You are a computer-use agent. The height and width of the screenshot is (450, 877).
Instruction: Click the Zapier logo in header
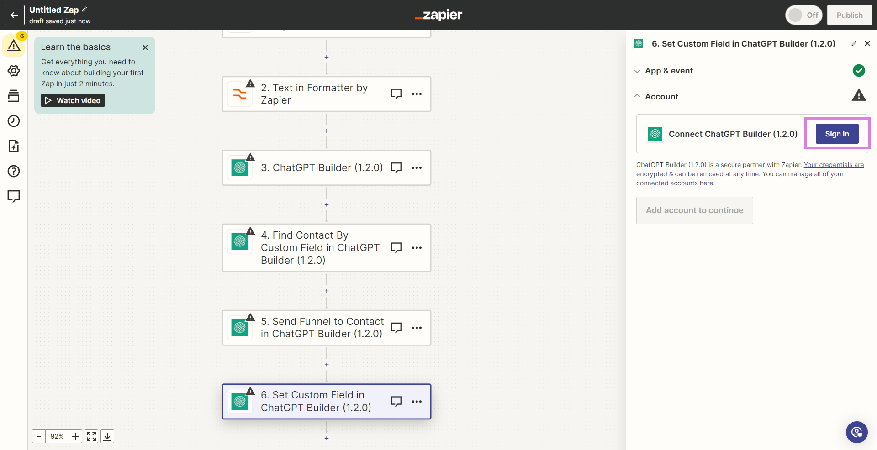pyautogui.click(x=438, y=15)
